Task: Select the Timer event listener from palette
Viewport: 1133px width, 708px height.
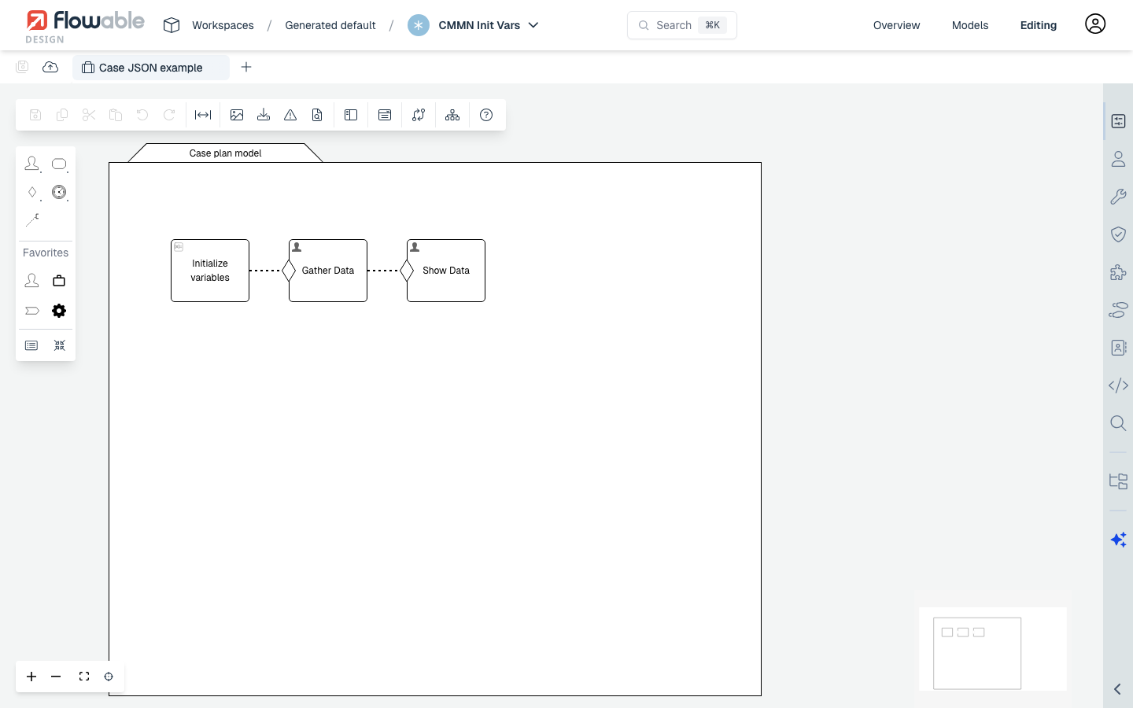Action: (x=59, y=192)
